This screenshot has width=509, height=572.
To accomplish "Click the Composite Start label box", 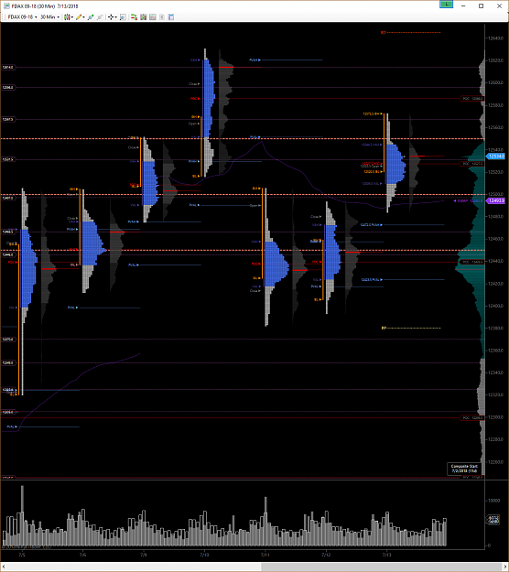I will coord(464,469).
